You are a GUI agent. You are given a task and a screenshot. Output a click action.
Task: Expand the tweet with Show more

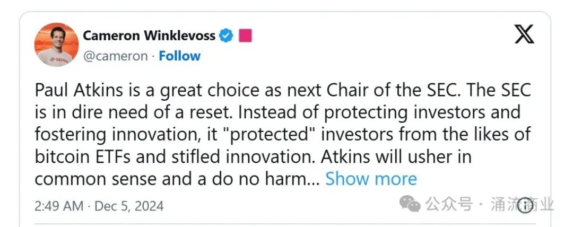(371, 179)
